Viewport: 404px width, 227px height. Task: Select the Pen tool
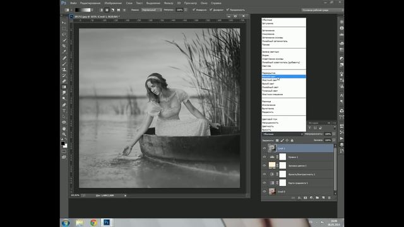[x=64, y=105]
